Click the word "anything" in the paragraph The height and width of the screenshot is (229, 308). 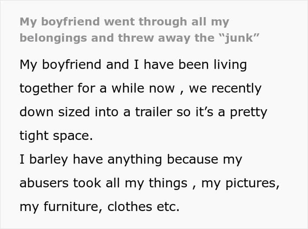point(140,160)
